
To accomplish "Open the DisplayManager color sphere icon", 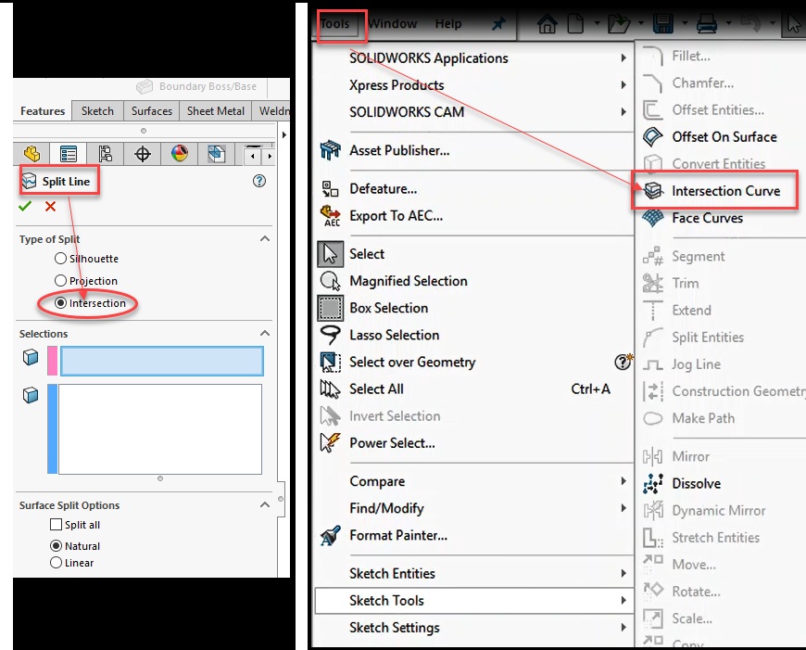I will 180,154.
